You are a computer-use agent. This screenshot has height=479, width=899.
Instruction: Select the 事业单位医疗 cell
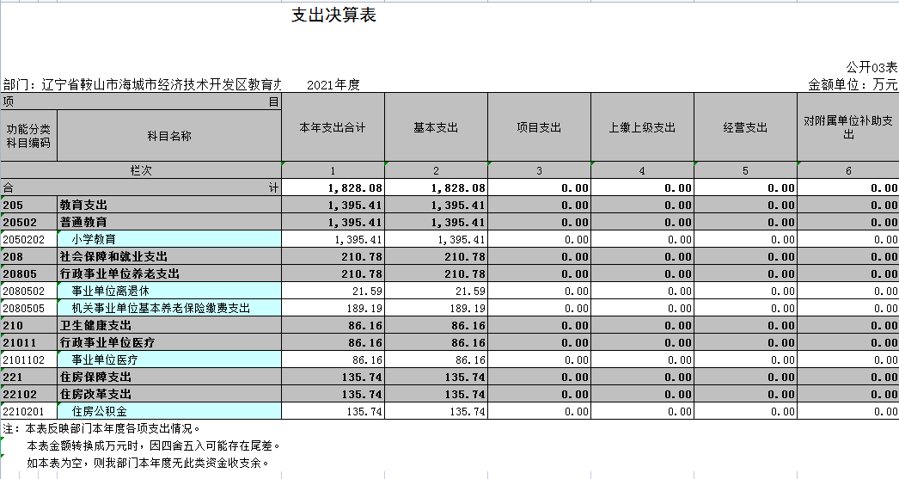pyautogui.click(x=169, y=359)
